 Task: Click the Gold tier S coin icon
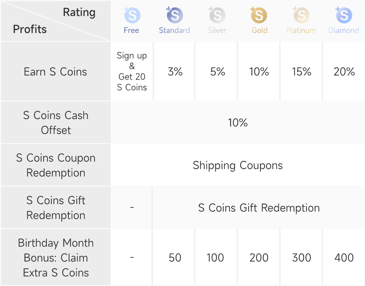pyautogui.click(x=259, y=15)
